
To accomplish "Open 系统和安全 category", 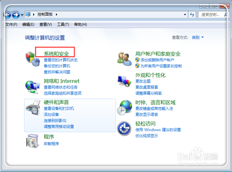I will click(56, 54).
